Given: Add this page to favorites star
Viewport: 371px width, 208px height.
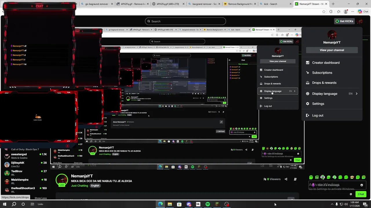Looking at the screenshot, I should click(x=324, y=12).
